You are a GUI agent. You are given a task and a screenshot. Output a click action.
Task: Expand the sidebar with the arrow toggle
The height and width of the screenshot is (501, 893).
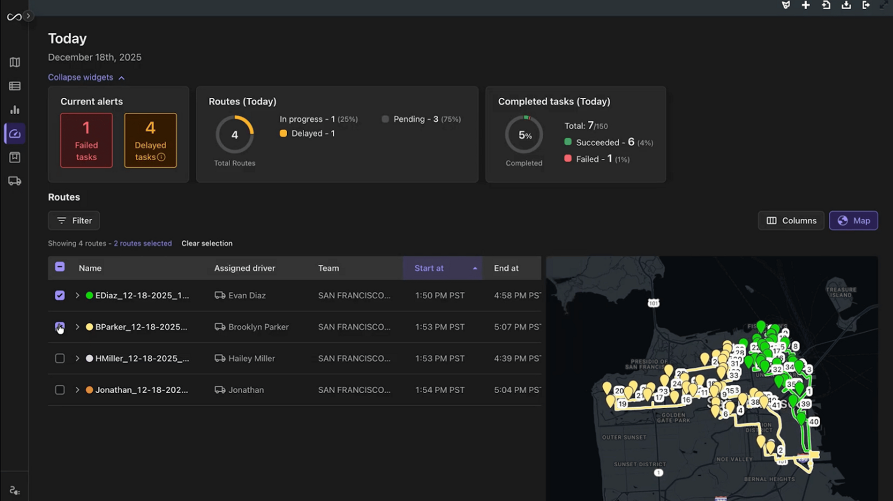point(28,16)
